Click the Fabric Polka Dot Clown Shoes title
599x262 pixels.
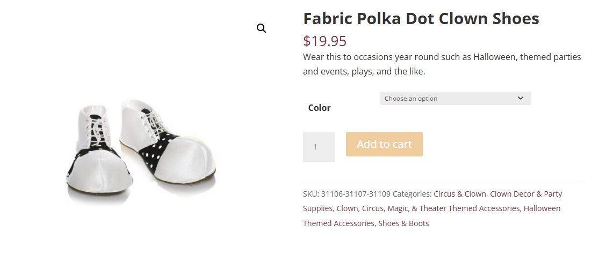[421, 19]
